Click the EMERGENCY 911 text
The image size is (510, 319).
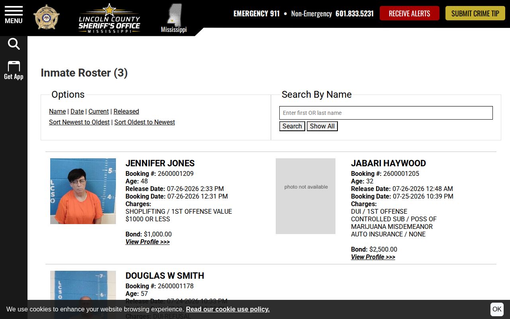point(257,14)
